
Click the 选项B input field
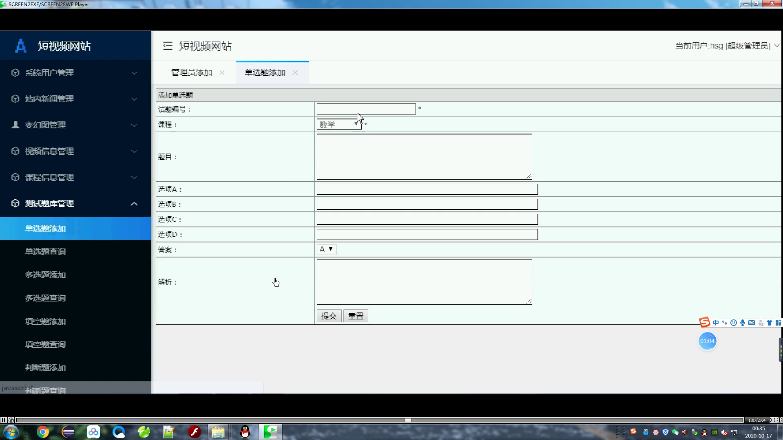[427, 204]
